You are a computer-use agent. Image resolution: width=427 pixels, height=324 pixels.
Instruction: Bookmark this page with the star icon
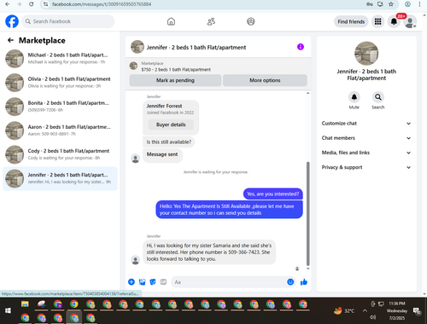[x=391, y=4]
